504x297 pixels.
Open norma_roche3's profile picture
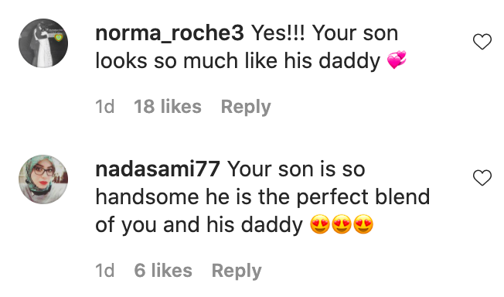pyautogui.click(x=43, y=43)
